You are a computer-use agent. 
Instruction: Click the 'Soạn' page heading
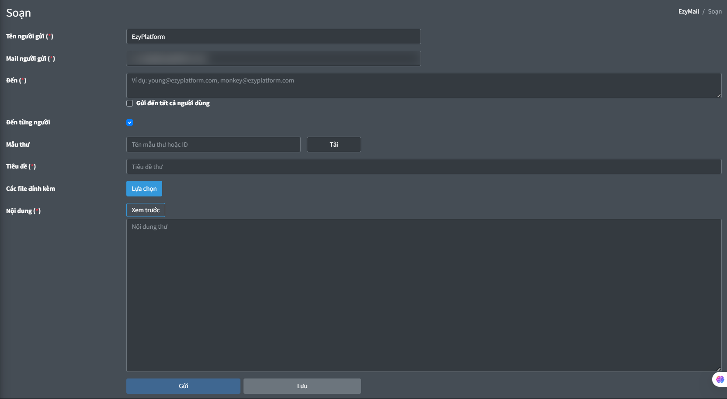click(18, 13)
